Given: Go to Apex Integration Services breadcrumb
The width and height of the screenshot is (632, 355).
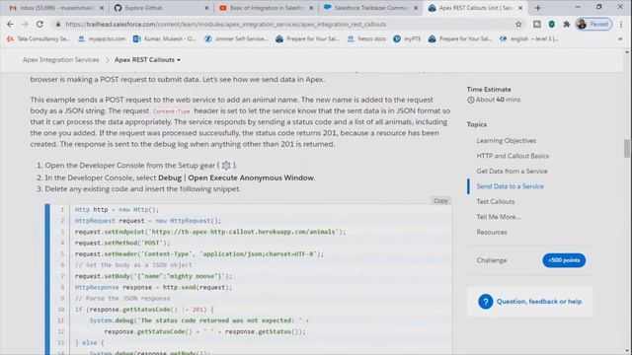Looking at the screenshot, I should point(61,59).
